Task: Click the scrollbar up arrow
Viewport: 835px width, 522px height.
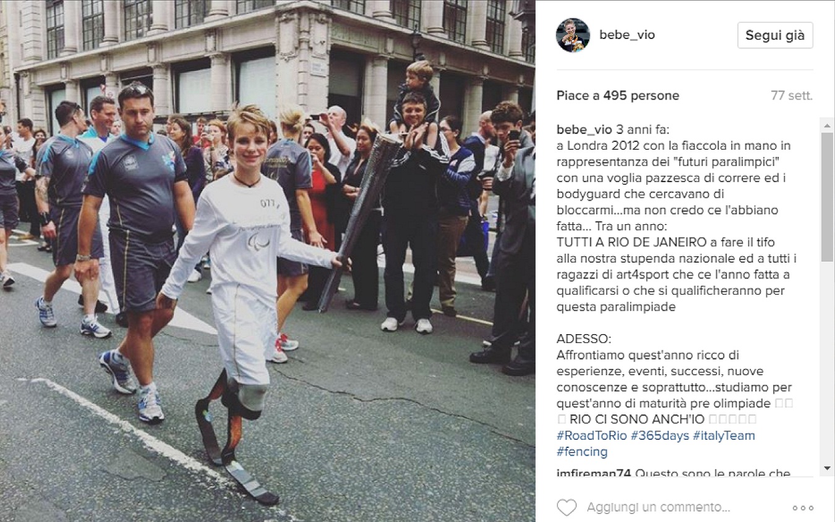Action: [x=827, y=125]
